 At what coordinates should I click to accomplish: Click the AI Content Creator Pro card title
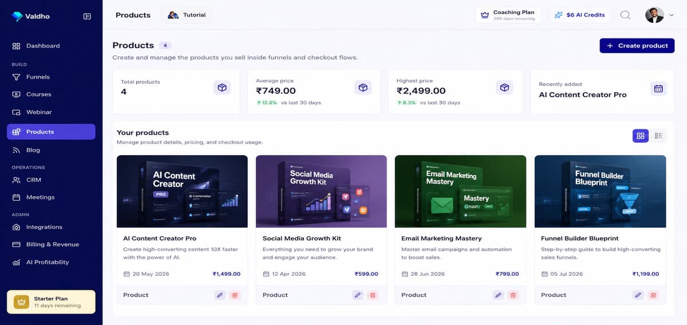click(160, 238)
